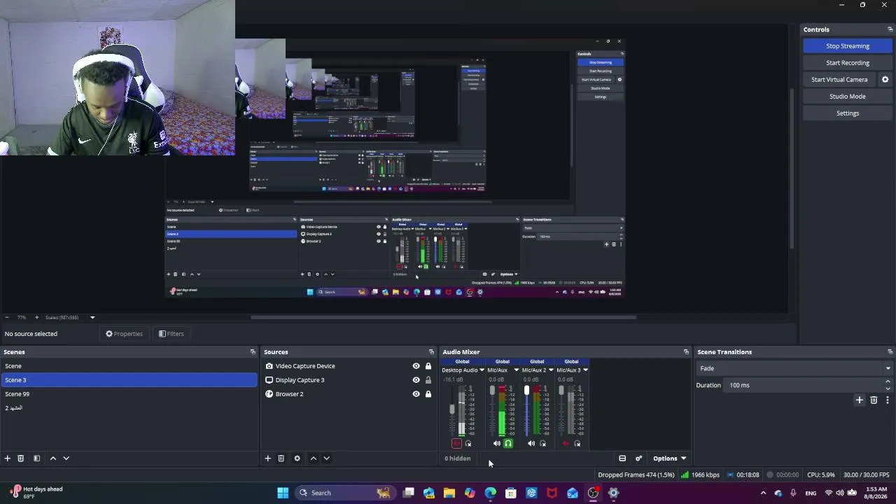Show hidden system tray icons chevron
Screen dimensions: 896x504
pos(763,493)
